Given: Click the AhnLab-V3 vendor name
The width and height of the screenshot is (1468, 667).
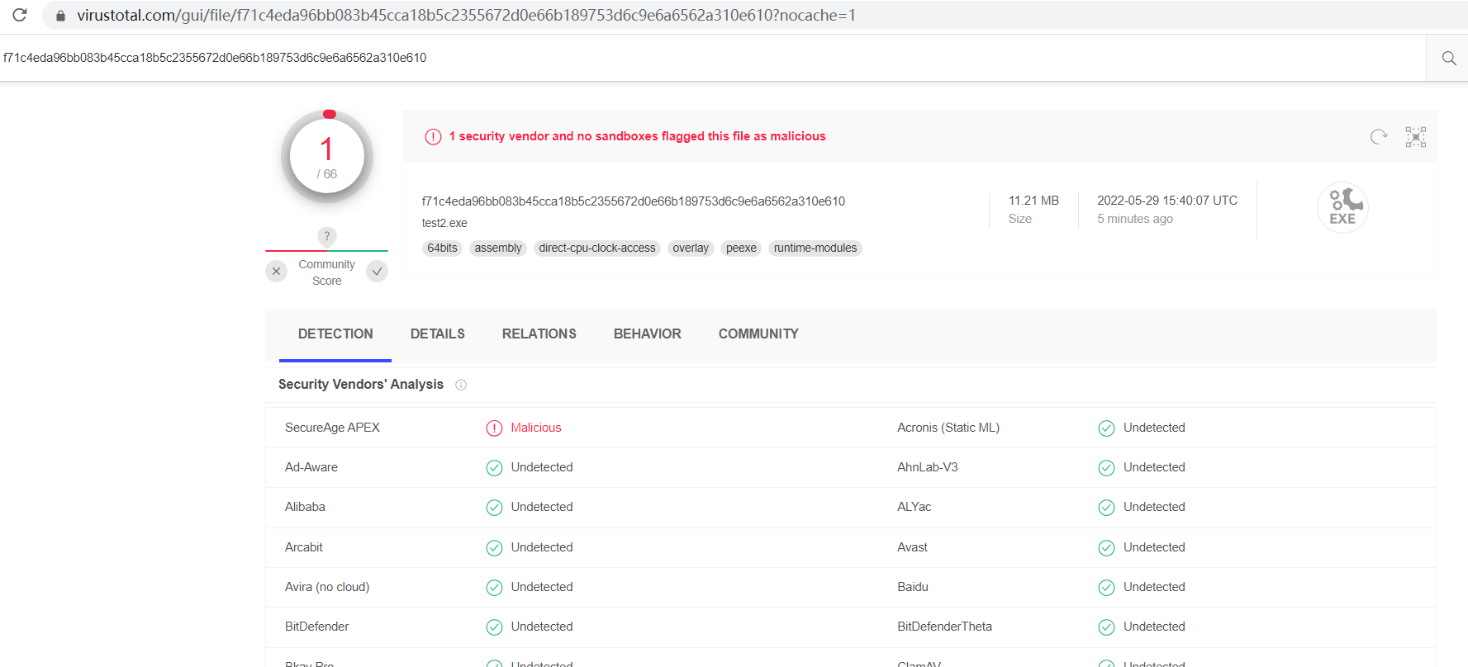Looking at the screenshot, I should [928, 467].
